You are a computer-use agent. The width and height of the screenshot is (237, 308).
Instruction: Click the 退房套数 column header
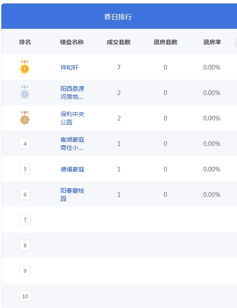(165, 42)
